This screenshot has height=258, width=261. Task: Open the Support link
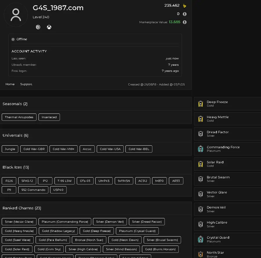pos(26,84)
